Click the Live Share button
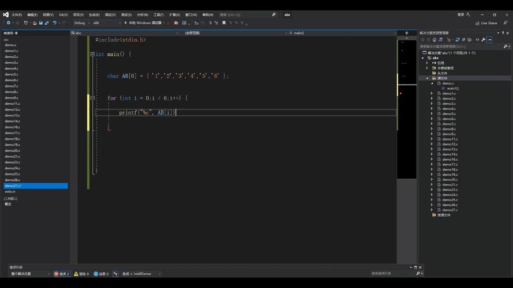The height and width of the screenshot is (288, 513). point(486,23)
